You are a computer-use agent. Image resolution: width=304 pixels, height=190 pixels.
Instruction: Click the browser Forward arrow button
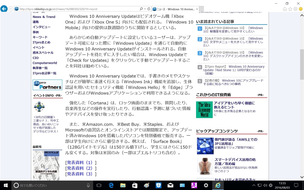[x=11, y=9]
